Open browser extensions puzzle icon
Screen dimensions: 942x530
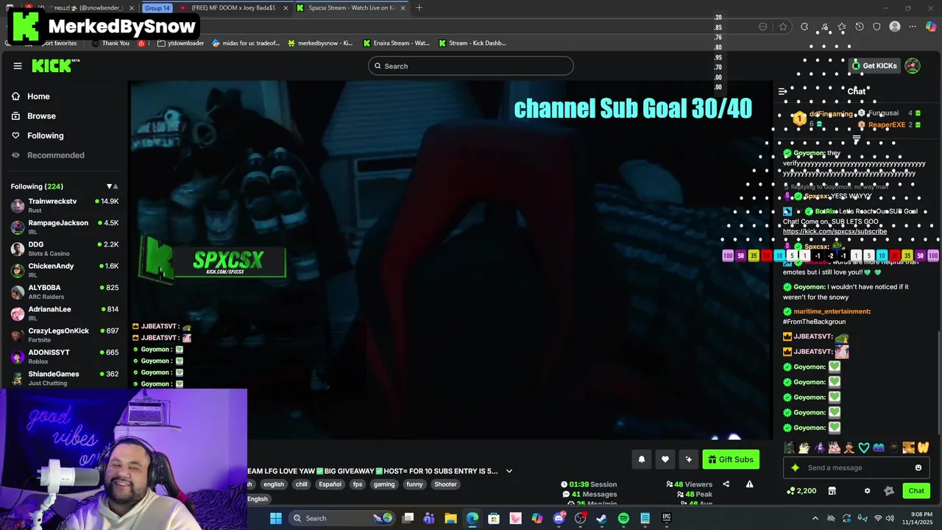click(x=804, y=26)
